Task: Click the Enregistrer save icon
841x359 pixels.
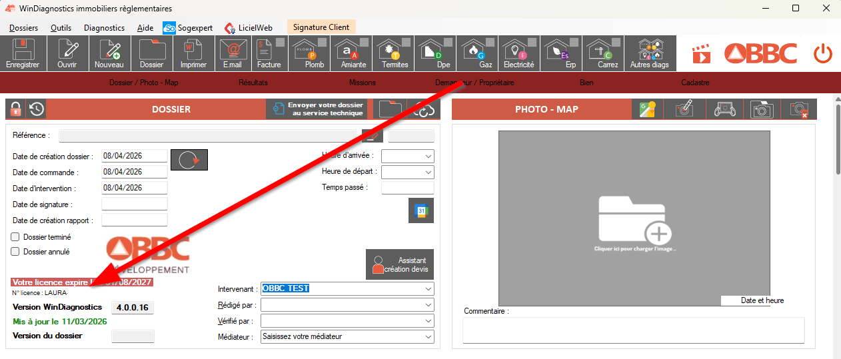Action: tap(23, 53)
